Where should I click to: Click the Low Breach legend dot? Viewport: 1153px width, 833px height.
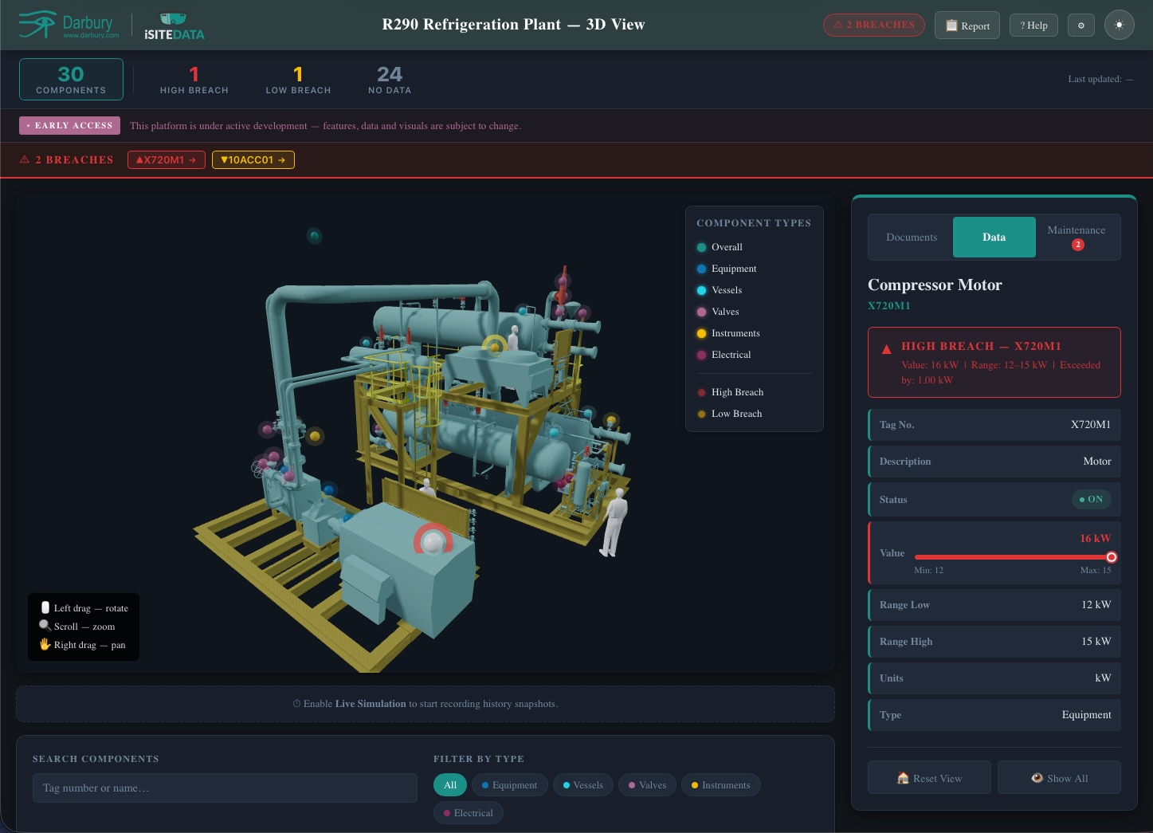[701, 414]
